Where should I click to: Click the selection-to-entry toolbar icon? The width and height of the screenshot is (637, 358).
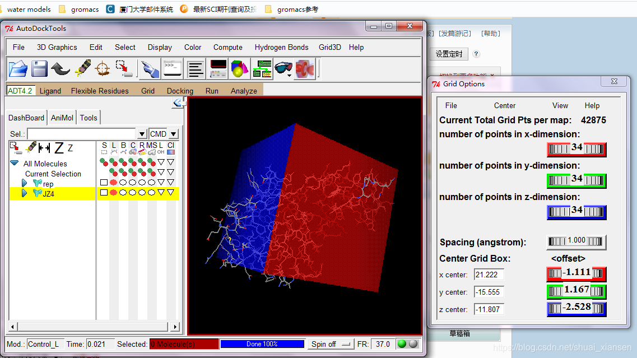[124, 68]
